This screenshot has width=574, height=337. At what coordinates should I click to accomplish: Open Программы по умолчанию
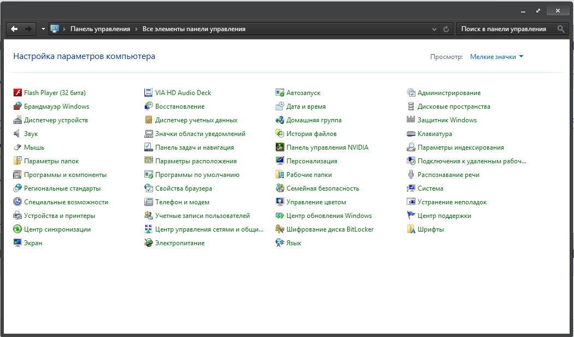tap(197, 175)
